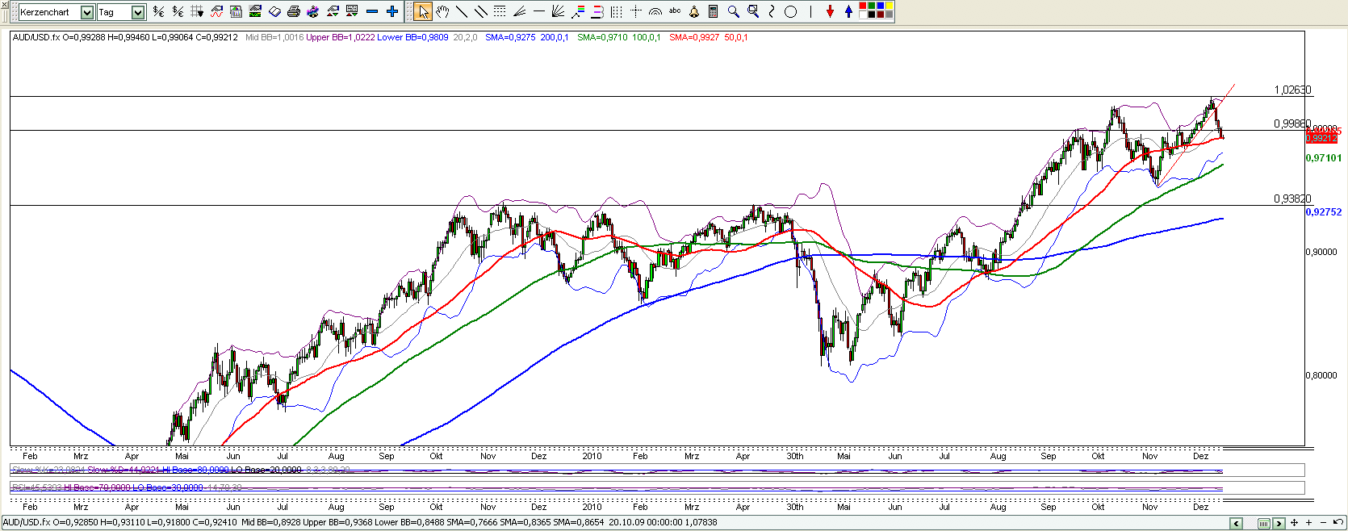Click the keyboard with arrows icon
Screen dimensions: 1348x531
pos(352,11)
